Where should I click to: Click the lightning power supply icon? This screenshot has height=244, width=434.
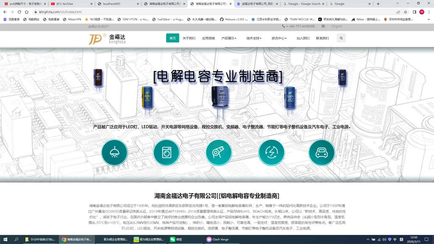(271, 152)
